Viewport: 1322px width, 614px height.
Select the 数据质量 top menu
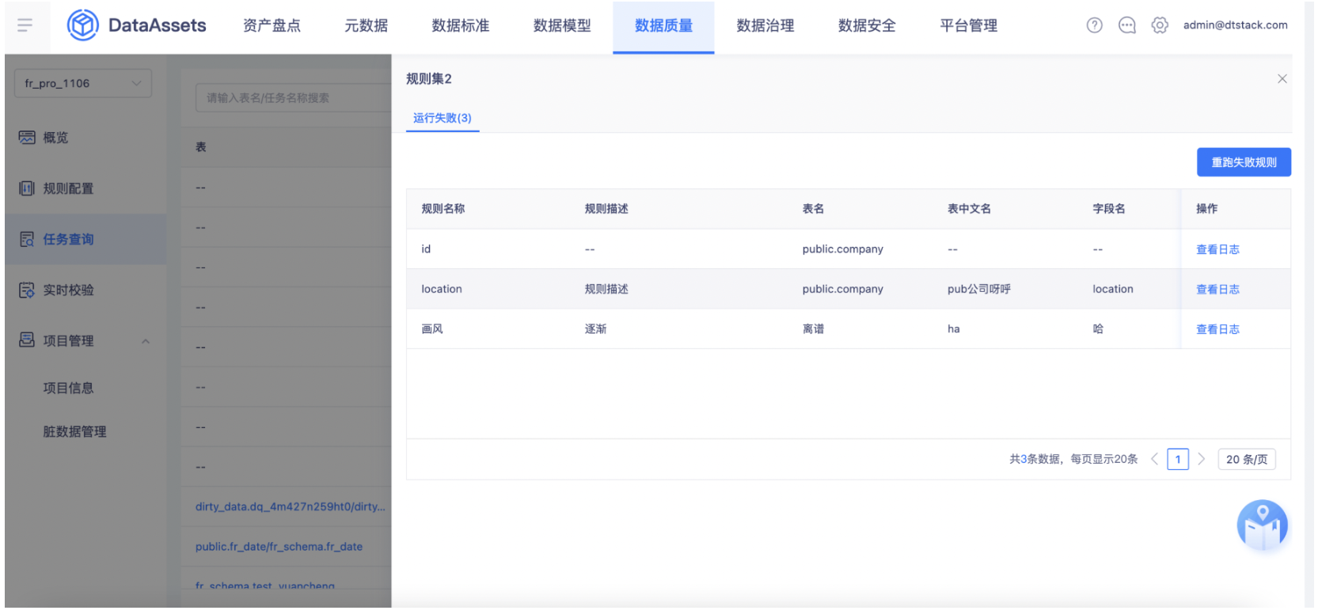[x=663, y=25]
